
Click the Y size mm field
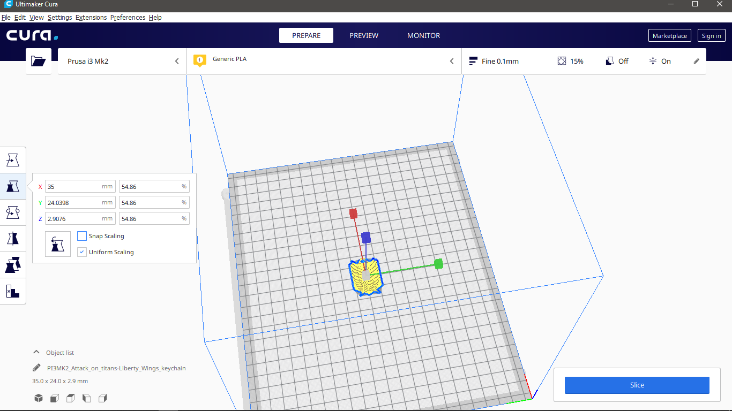click(x=80, y=203)
